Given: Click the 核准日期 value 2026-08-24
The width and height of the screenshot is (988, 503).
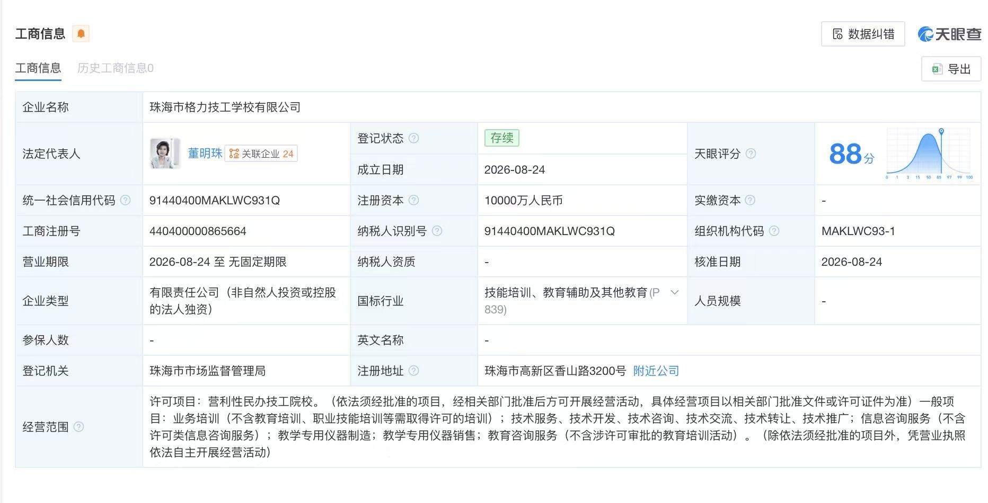Looking at the screenshot, I should (x=852, y=262).
